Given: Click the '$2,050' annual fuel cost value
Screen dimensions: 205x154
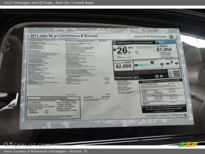Looking at the screenshot, I should click(123, 66).
